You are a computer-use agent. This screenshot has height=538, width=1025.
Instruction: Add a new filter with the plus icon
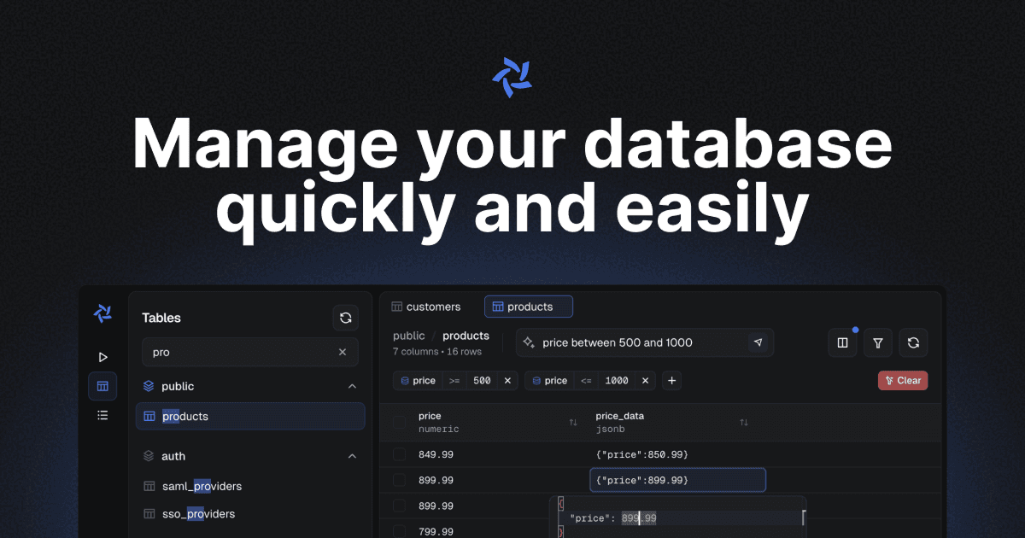tap(671, 380)
